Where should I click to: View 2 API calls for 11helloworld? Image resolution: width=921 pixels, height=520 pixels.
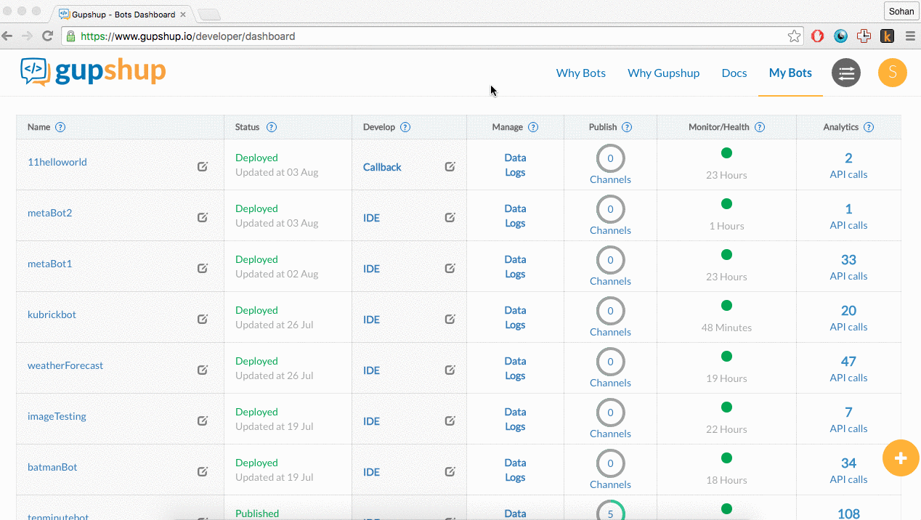848,166
